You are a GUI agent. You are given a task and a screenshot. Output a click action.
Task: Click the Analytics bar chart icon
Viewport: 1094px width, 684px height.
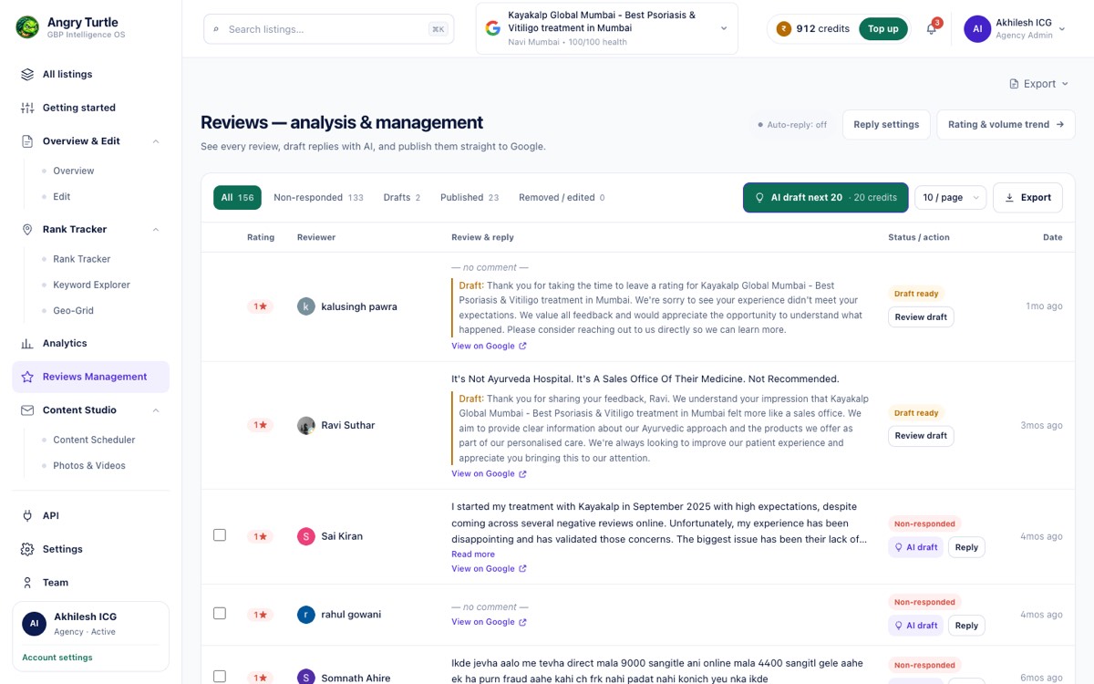tap(27, 344)
